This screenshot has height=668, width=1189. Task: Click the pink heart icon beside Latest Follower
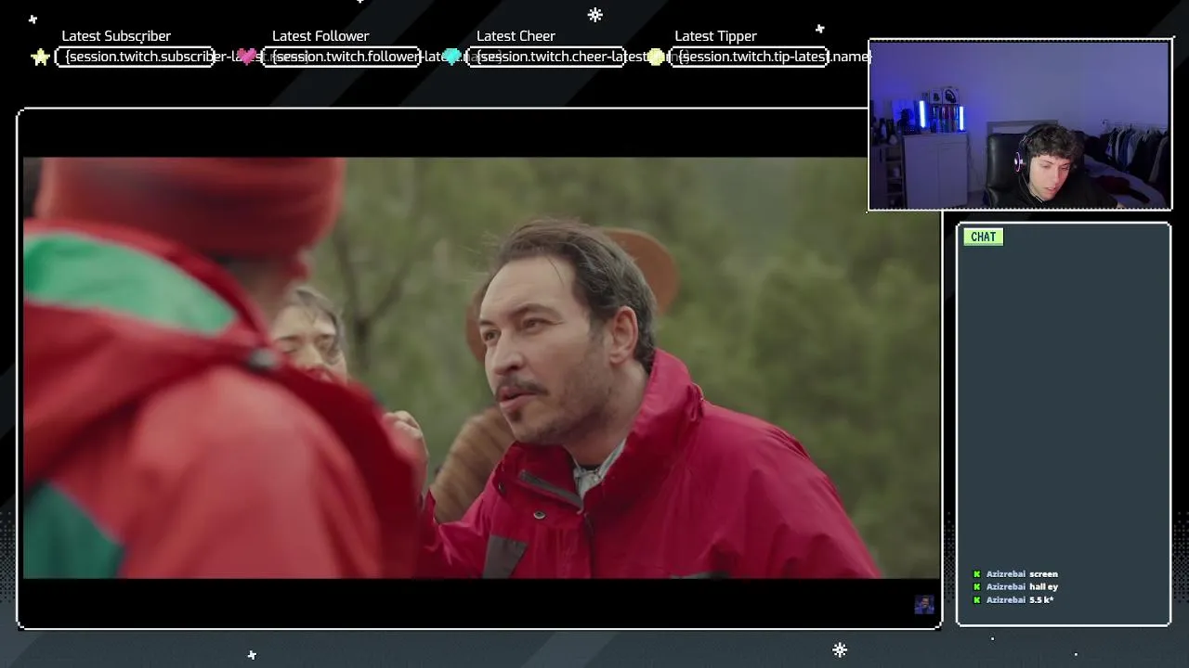point(246,57)
